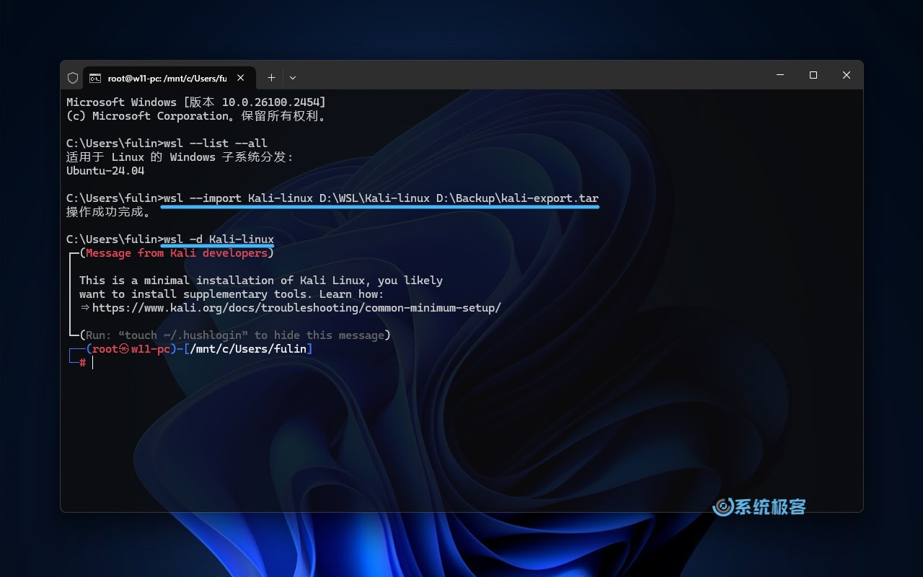923x577 pixels.
Task: Click the shield icon in the title bar
Action: [x=73, y=78]
